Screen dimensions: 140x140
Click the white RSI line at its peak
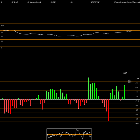[13, 30]
